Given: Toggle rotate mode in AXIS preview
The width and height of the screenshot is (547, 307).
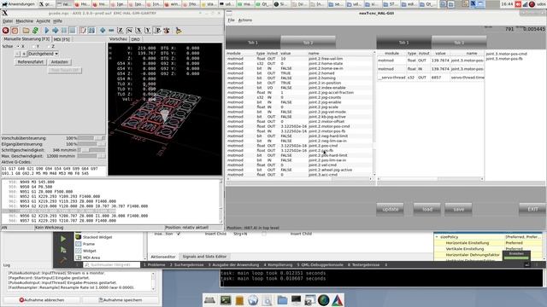Looking at the screenshot, I should pos(167,31).
